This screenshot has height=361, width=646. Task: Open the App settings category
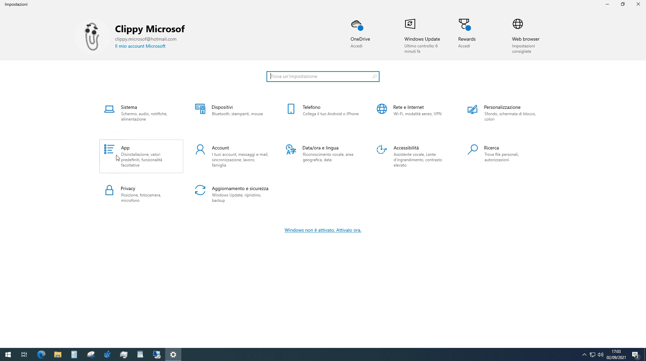tap(141, 156)
